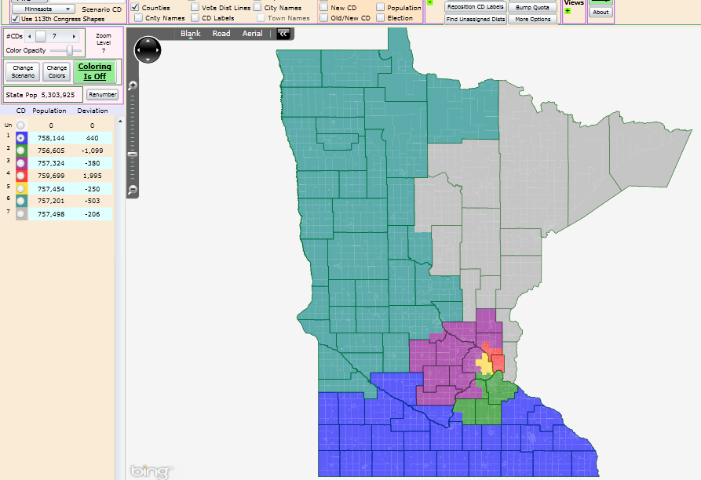701x480 pixels.
Task: Switch map to Blank view
Action: coord(191,34)
